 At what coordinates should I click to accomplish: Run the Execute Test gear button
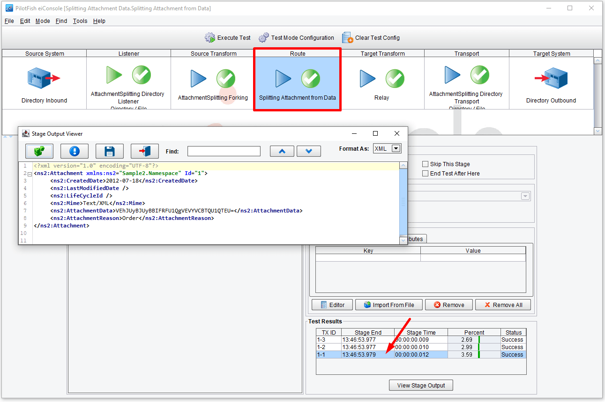click(x=228, y=38)
